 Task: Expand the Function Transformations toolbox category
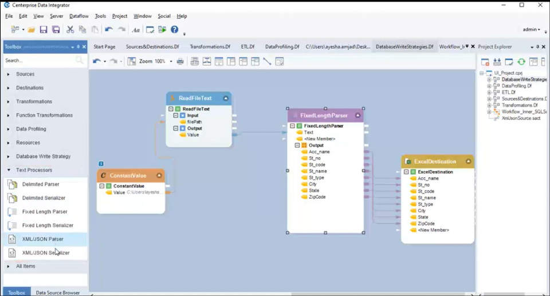tap(9, 116)
